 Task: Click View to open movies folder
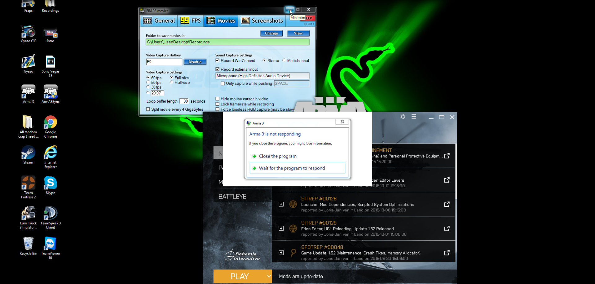pos(298,33)
